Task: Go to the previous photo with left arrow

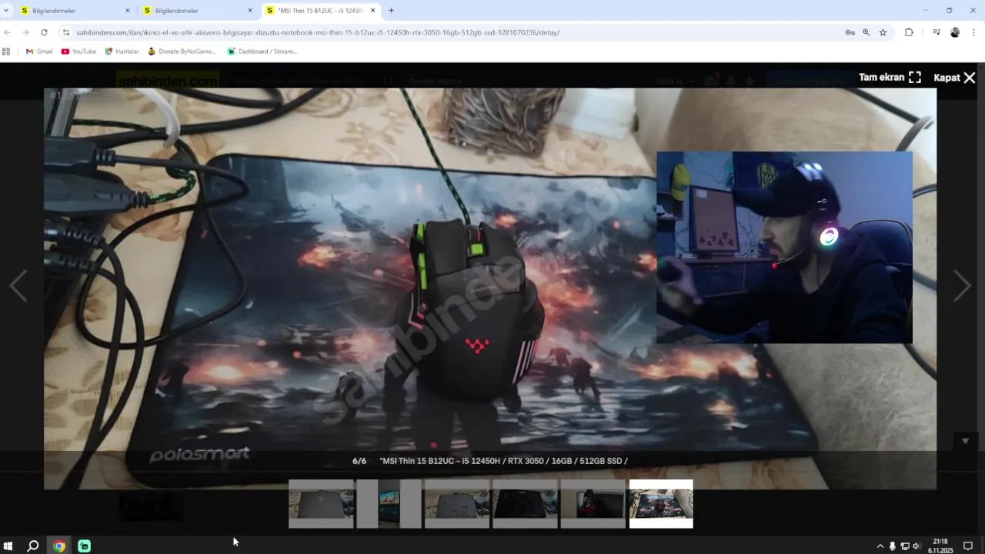Action: click(x=18, y=285)
